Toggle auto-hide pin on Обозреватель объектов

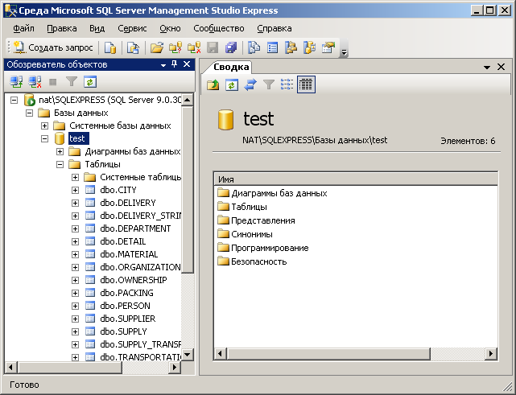pos(175,64)
